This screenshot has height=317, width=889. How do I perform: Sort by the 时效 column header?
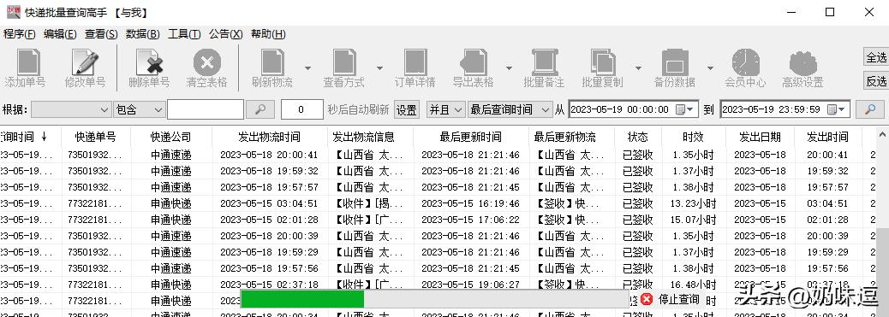point(693,137)
